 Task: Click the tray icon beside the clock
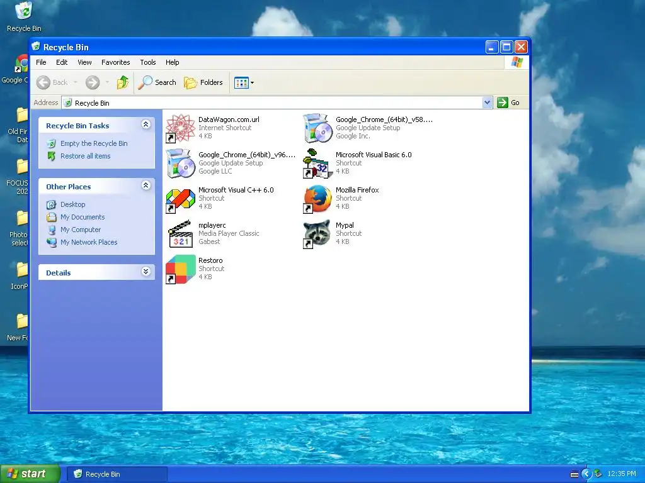point(598,474)
